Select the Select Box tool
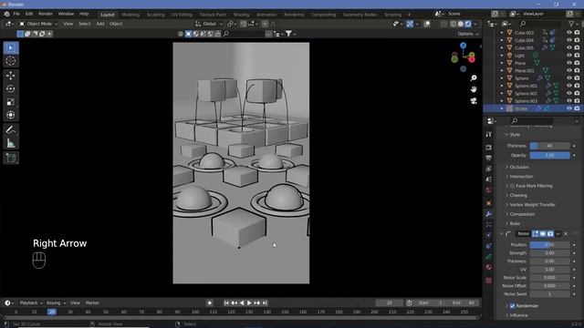Viewport: 584px width, 328px height. 11,48
